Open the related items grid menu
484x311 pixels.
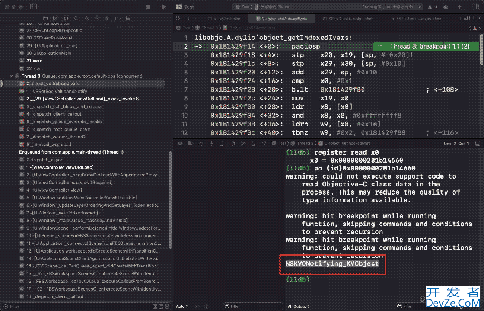click(x=179, y=18)
